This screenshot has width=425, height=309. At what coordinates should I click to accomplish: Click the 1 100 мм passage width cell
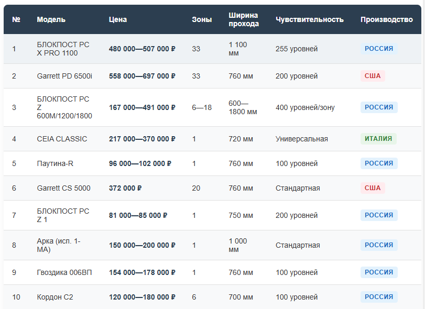pos(238,49)
